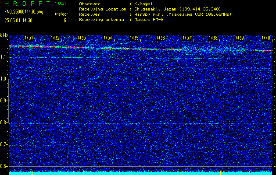
Task: Select the Chigasaki, Japan location value
Action: [178, 9]
